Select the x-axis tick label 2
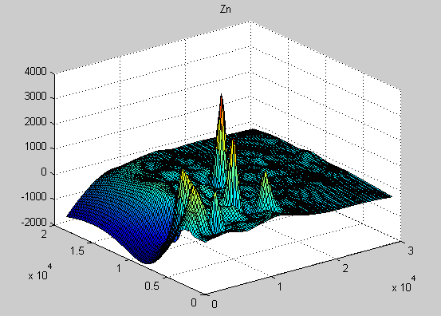Image resolution: width=441 pixels, height=316 pixels. click(345, 268)
